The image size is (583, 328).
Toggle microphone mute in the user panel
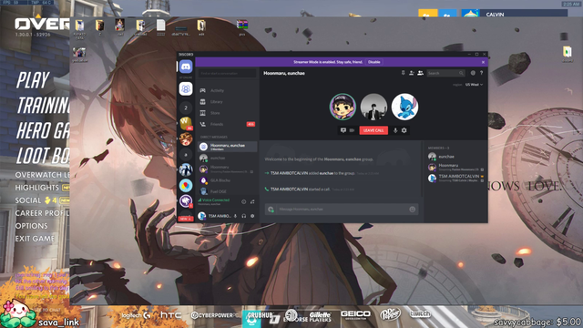(235, 216)
